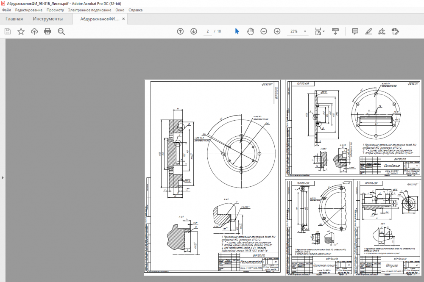Zoom in with plus button

(277, 31)
